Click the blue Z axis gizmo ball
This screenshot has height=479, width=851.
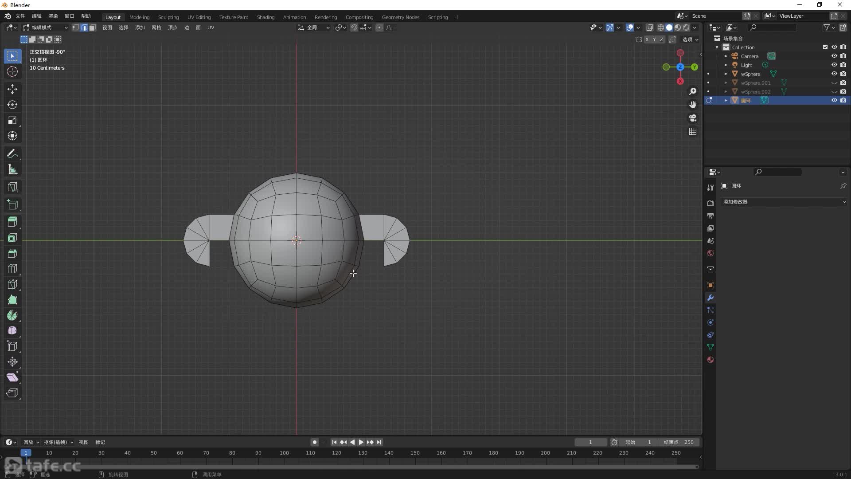pyautogui.click(x=680, y=67)
